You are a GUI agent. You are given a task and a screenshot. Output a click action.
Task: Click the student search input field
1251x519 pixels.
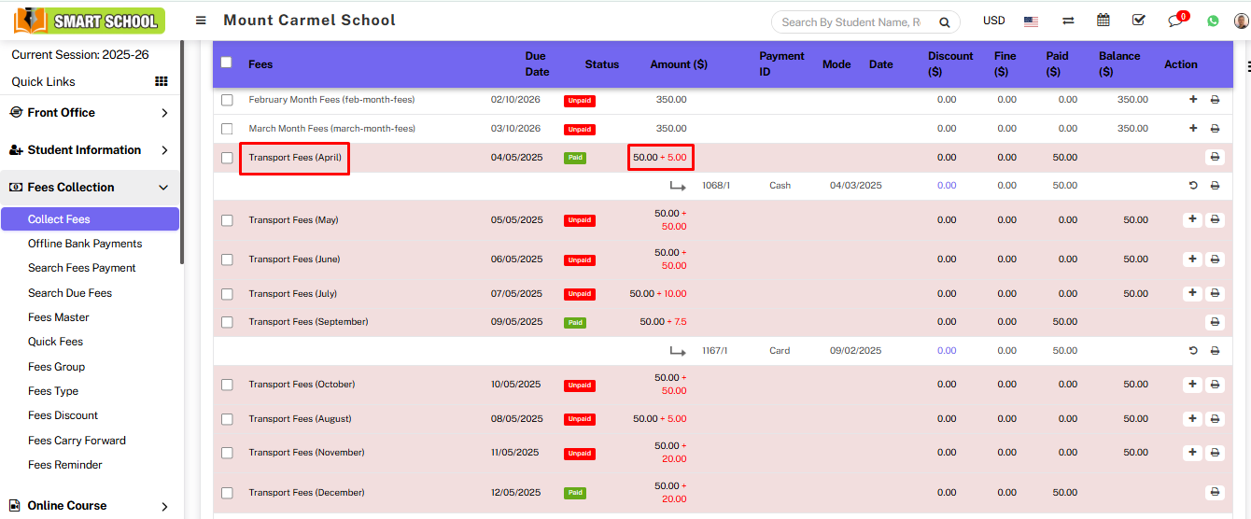click(x=850, y=22)
